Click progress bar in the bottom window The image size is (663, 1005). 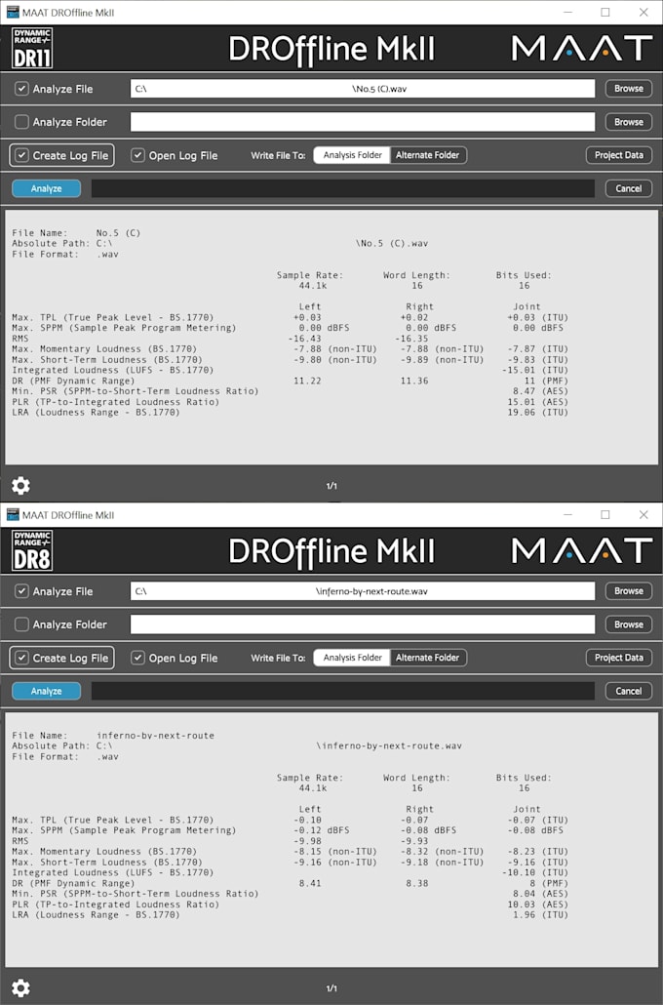tap(342, 691)
